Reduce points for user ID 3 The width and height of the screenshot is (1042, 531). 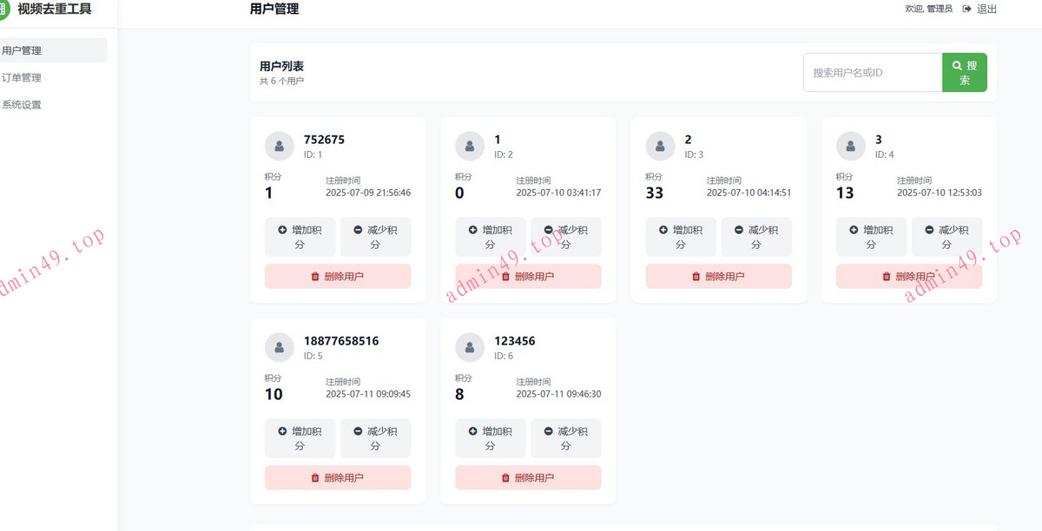pos(756,237)
